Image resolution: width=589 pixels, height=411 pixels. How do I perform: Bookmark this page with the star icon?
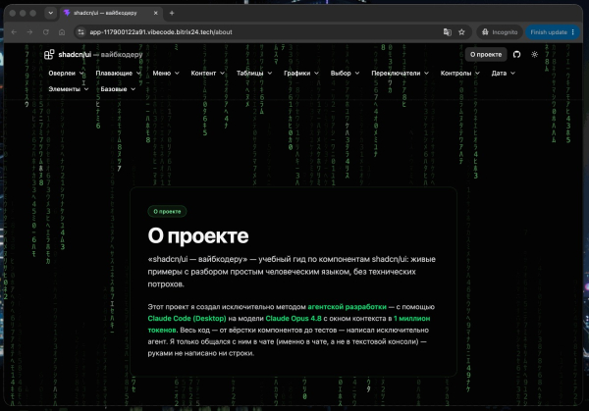pyautogui.click(x=461, y=32)
